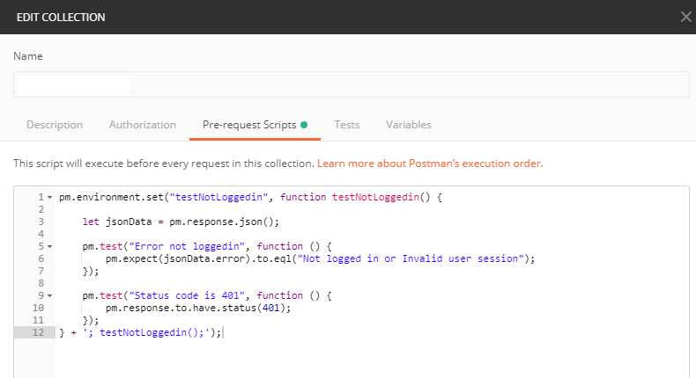This screenshot has width=696, height=378.
Task: Click in the empty editor area below code
Action: (352, 360)
